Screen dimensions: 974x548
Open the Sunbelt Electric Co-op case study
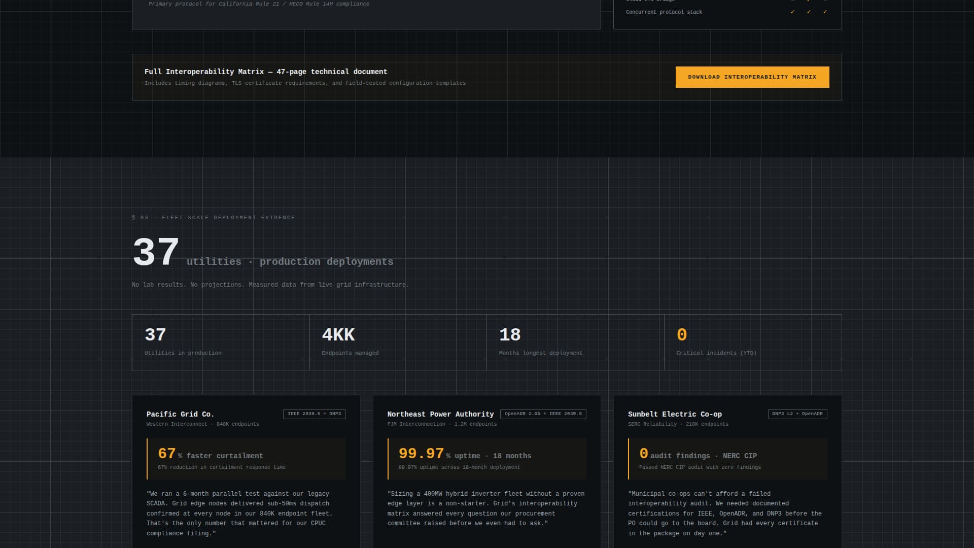tap(727, 472)
